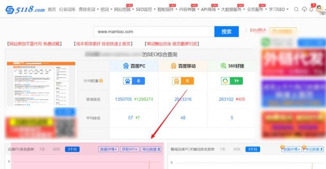Expand the 网站挖掘 dropdown menu
Screen dimensions: 326x169
[124, 9]
